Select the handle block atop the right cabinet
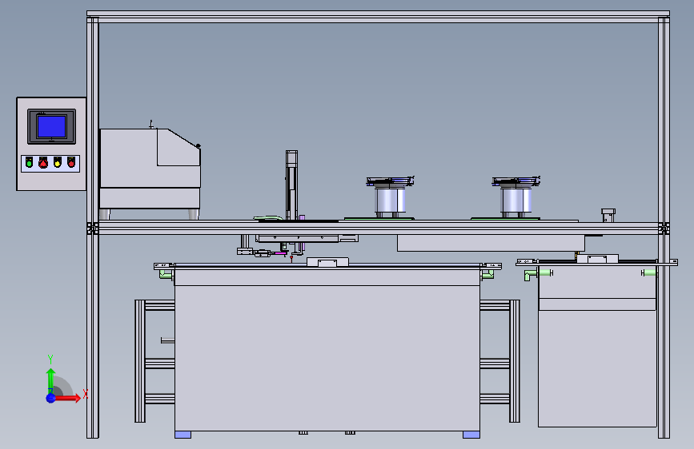 point(597,259)
